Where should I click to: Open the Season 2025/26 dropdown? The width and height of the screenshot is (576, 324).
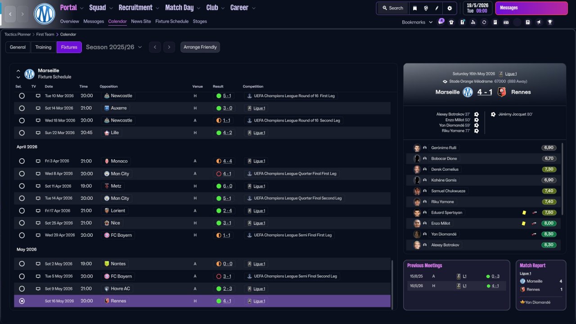[x=114, y=47]
